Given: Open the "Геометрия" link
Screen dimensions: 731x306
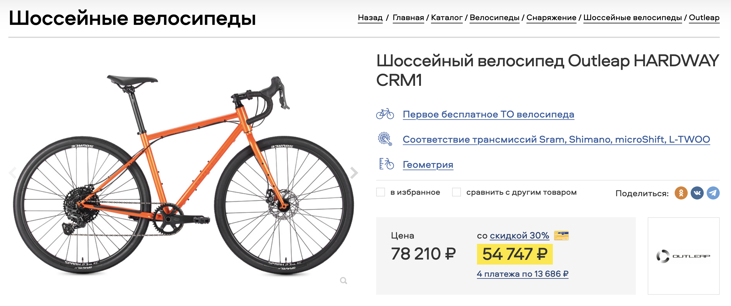Looking at the screenshot, I should [x=428, y=165].
